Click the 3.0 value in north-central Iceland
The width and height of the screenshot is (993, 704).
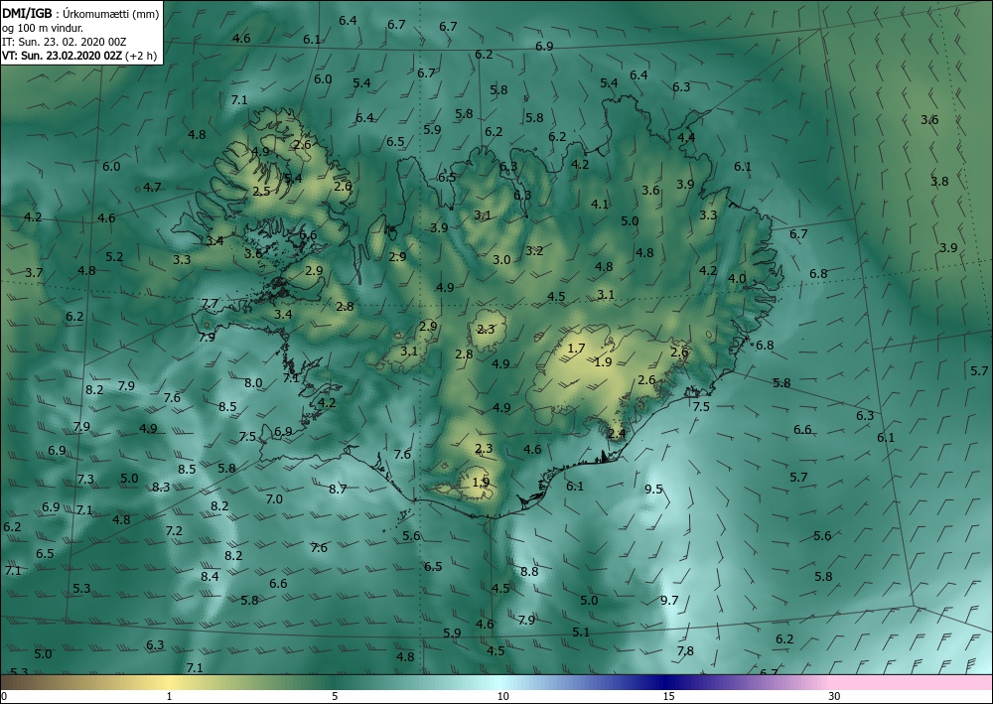[501, 259]
